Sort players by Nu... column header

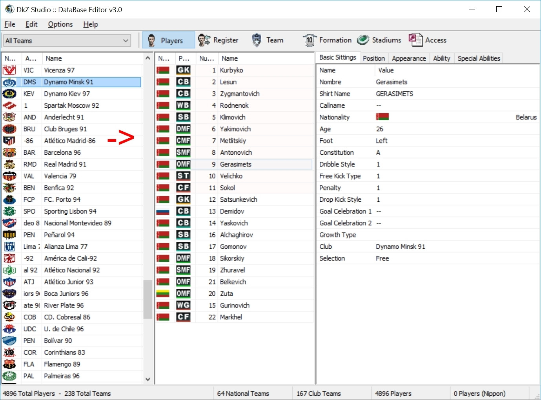[x=207, y=58]
